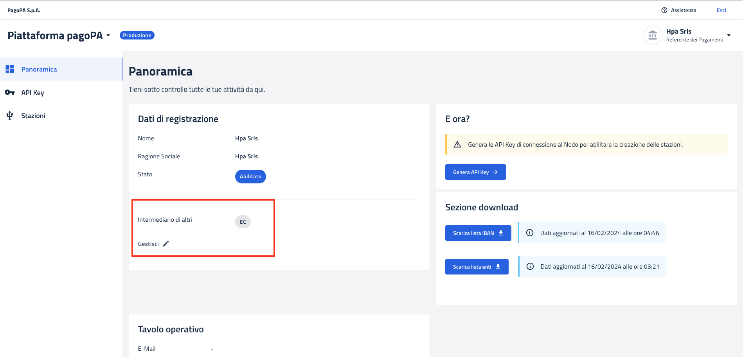743x357 pixels.
Task: Go to the Stazioni section
Action: (x=33, y=116)
